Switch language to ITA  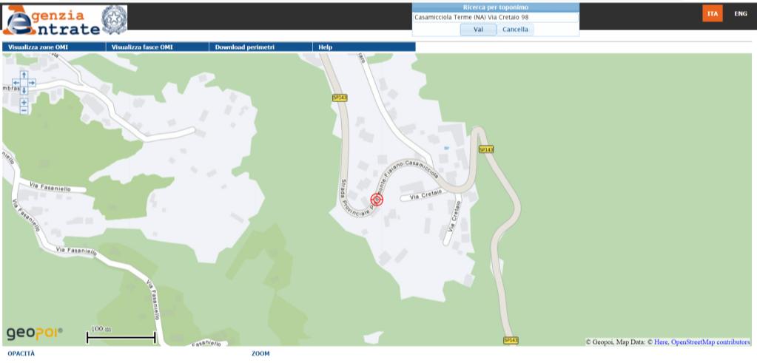(x=712, y=13)
